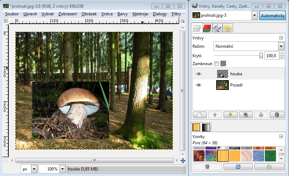Image resolution: width=289 pixels, height=176 pixels.
Task: Click the Krytí opacity slider handle
Action: 261,55
